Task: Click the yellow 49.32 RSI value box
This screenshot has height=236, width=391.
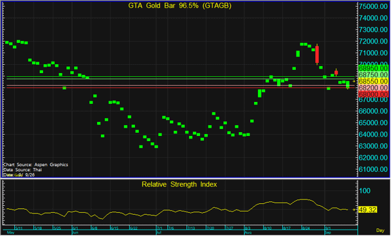Action: (368, 210)
